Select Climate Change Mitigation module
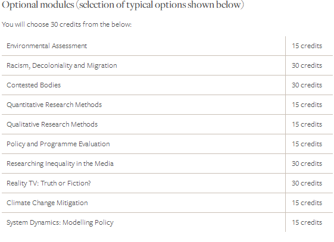 click(47, 203)
